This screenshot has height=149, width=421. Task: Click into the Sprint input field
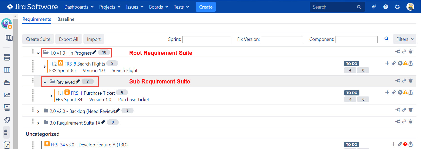coord(207,40)
